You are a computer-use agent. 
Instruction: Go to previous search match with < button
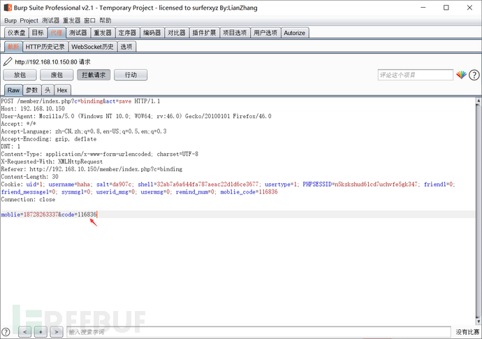(25, 332)
